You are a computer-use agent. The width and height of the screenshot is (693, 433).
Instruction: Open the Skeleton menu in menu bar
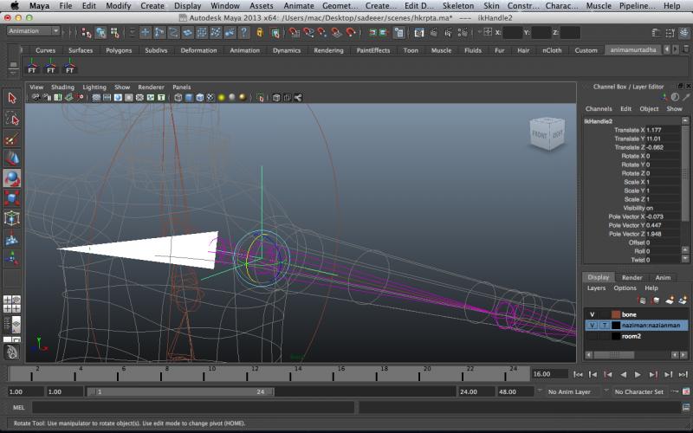pyautogui.click(x=457, y=5)
